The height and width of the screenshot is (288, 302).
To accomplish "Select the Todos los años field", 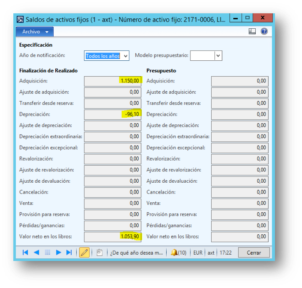I will [x=107, y=56].
